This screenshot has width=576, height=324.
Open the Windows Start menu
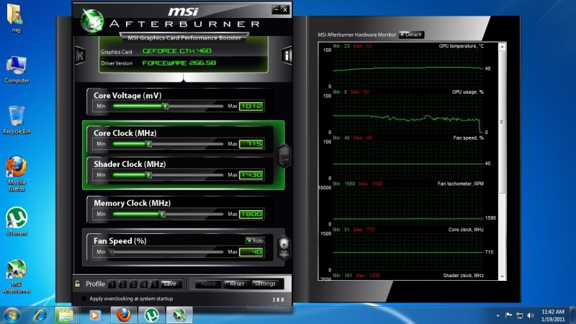pyautogui.click(x=12, y=315)
